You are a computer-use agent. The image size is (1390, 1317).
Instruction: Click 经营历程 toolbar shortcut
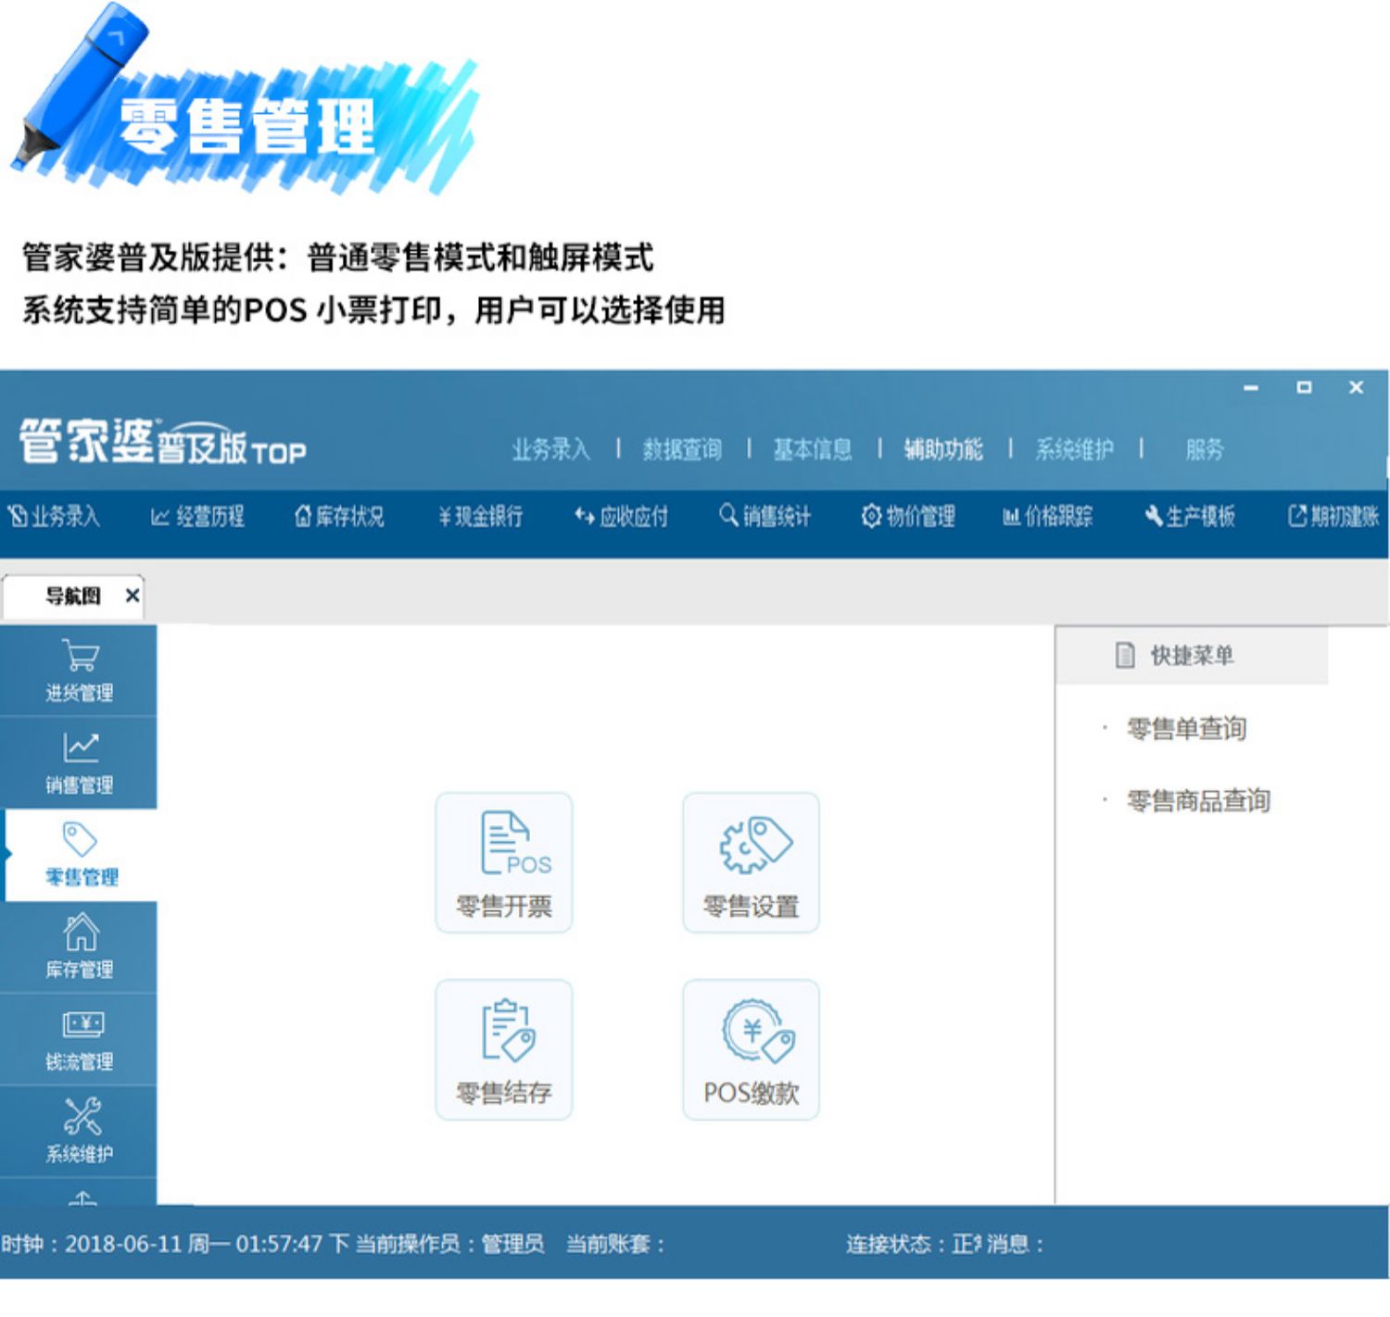coord(197,516)
